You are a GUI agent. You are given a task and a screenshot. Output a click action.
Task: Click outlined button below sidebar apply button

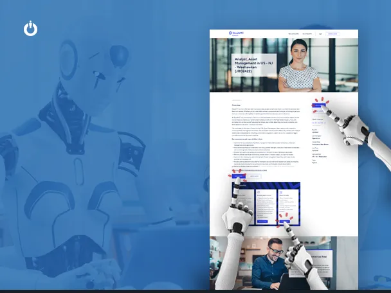[x=319, y=111]
